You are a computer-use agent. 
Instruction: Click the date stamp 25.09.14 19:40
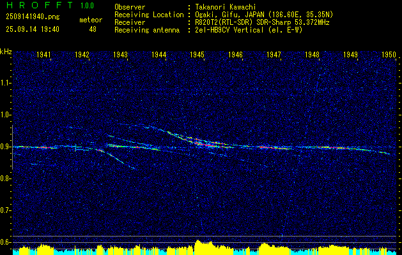(x=33, y=29)
